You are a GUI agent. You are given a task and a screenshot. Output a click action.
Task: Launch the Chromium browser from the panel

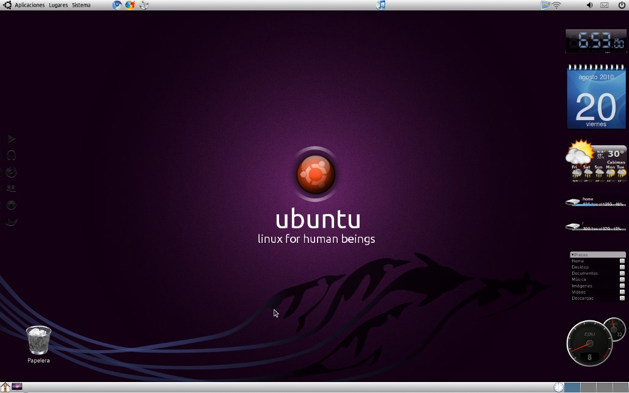pyautogui.click(x=117, y=5)
